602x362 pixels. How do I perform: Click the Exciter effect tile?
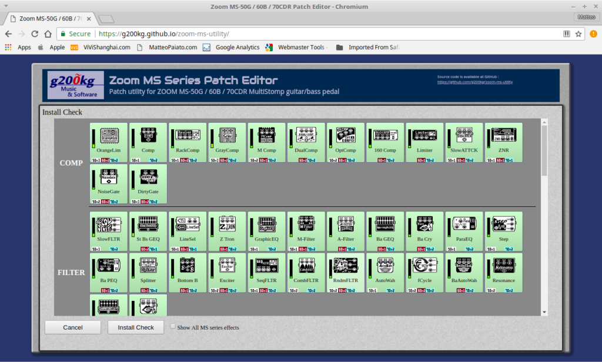228,273
